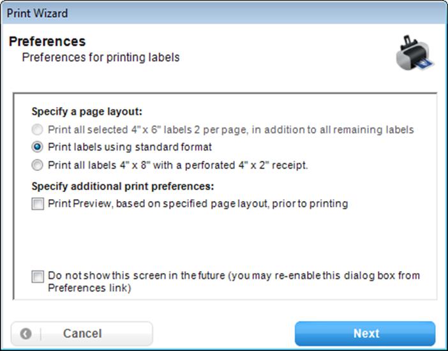Image resolution: width=448 pixels, height=351 pixels.
Task: Enable the Print Preview checkbox
Action: pos(38,204)
